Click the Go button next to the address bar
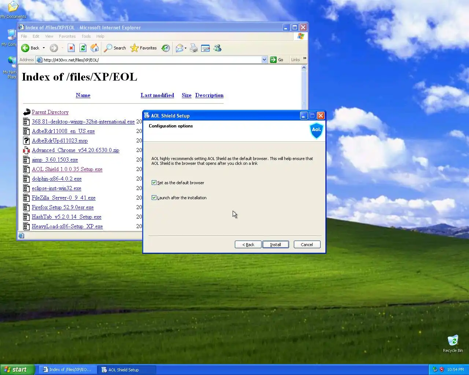469x375 pixels. tap(277, 60)
